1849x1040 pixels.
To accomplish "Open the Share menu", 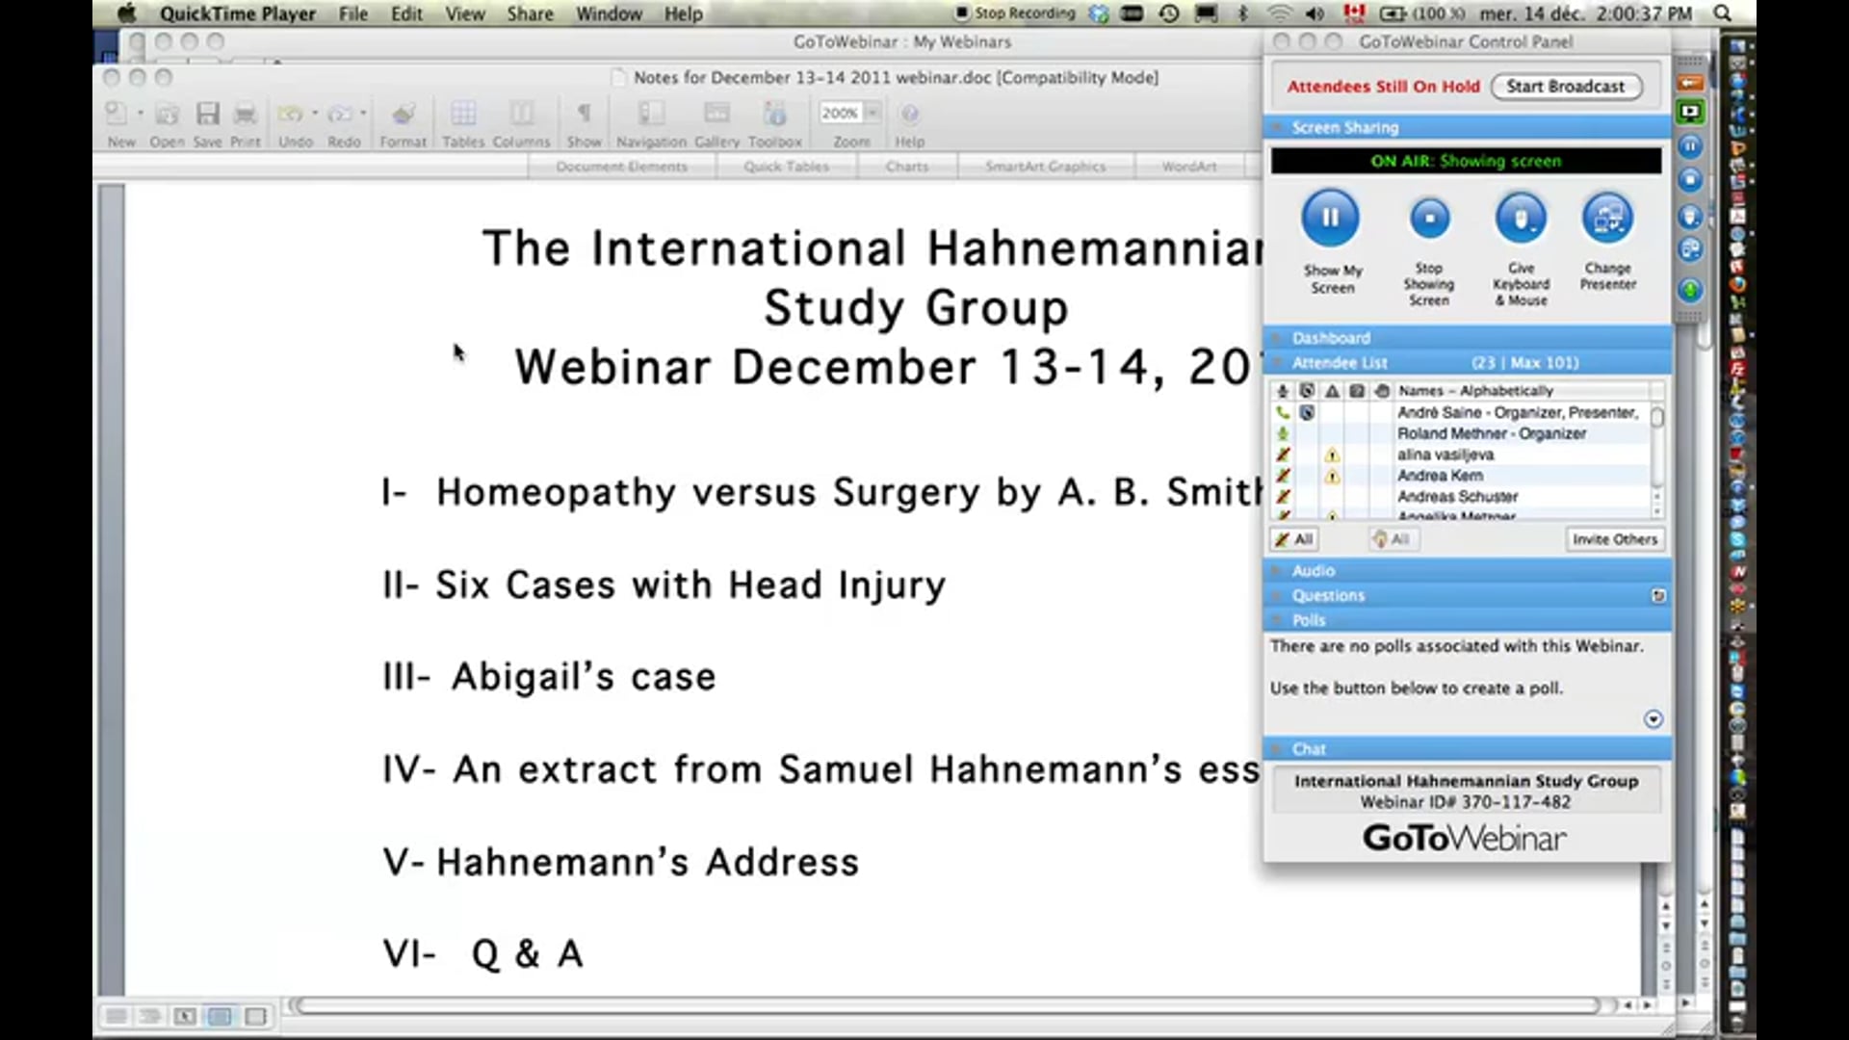I will (529, 13).
